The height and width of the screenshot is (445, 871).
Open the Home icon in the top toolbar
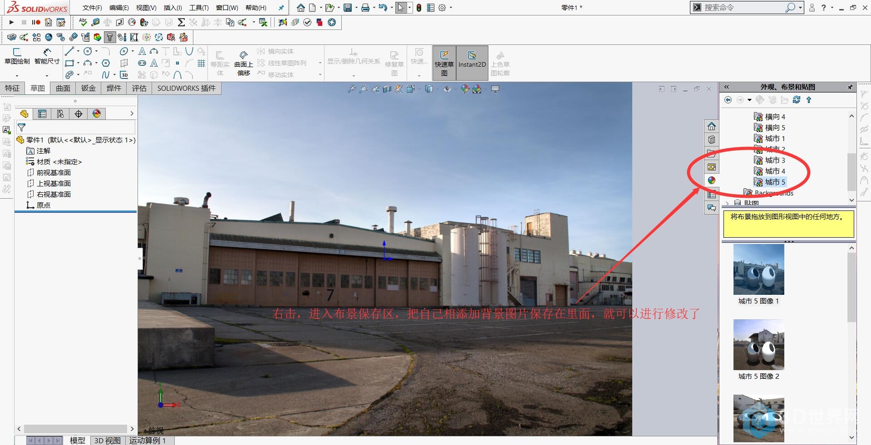[300, 8]
